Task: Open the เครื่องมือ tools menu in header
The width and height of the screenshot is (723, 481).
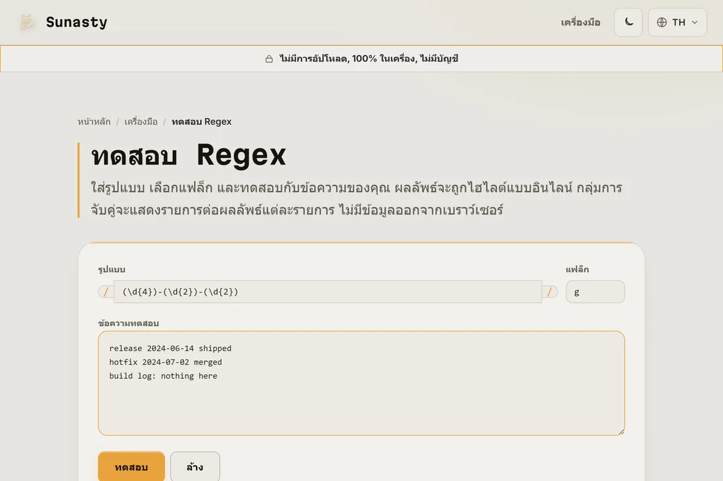Action: (580, 22)
